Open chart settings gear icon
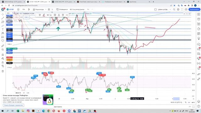 tap(178, 9)
